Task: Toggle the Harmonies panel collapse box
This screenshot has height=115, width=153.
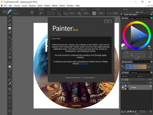Action: pyautogui.click(x=123, y=62)
